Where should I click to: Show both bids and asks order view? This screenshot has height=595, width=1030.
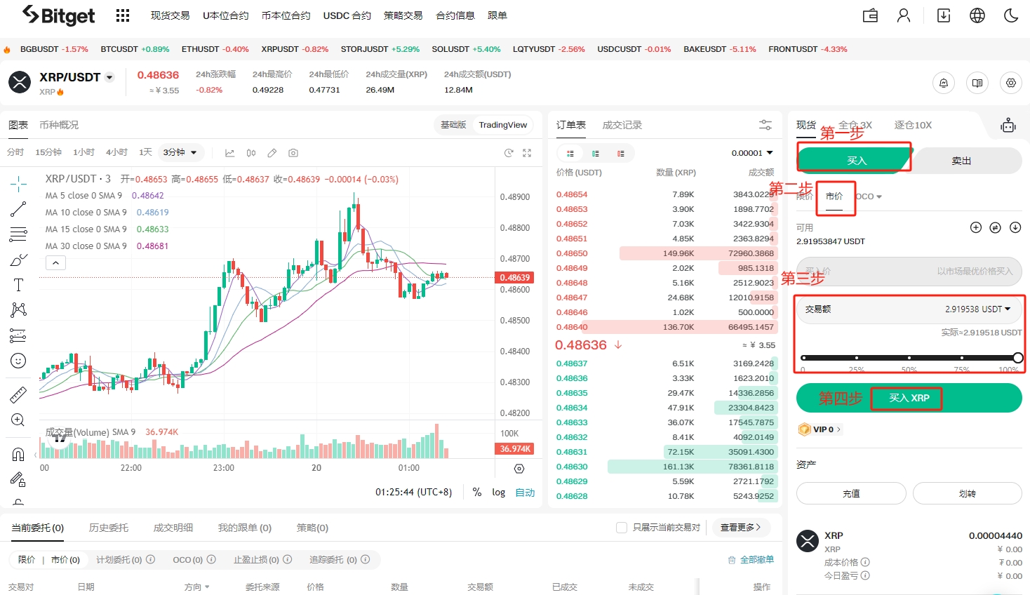coord(570,153)
